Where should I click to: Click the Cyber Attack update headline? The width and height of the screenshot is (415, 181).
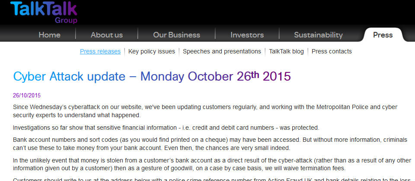pos(152,76)
